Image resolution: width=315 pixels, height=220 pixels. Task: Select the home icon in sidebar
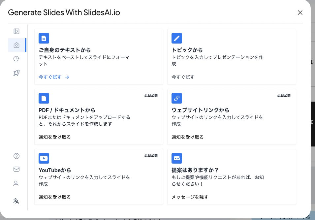[x=16, y=45]
